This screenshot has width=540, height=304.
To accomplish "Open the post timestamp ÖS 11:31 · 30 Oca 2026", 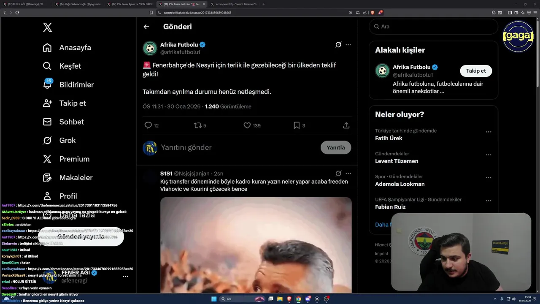I will point(171,106).
